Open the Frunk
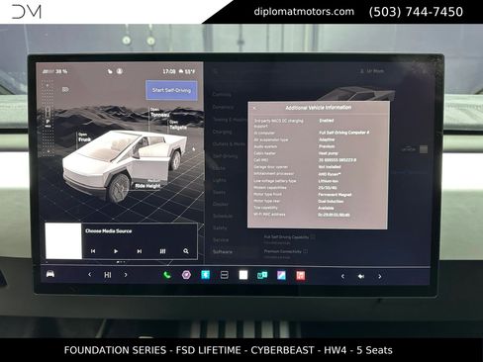483x362 pixels. (x=84, y=137)
